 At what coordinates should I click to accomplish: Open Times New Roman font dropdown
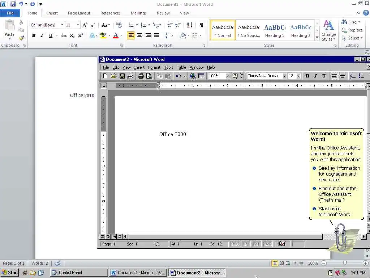pos(284,76)
